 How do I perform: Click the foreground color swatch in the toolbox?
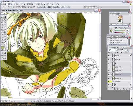(3, 48)
